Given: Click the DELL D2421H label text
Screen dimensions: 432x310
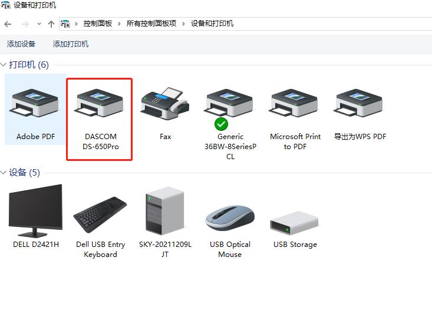Looking at the screenshot, I should 36,245.
